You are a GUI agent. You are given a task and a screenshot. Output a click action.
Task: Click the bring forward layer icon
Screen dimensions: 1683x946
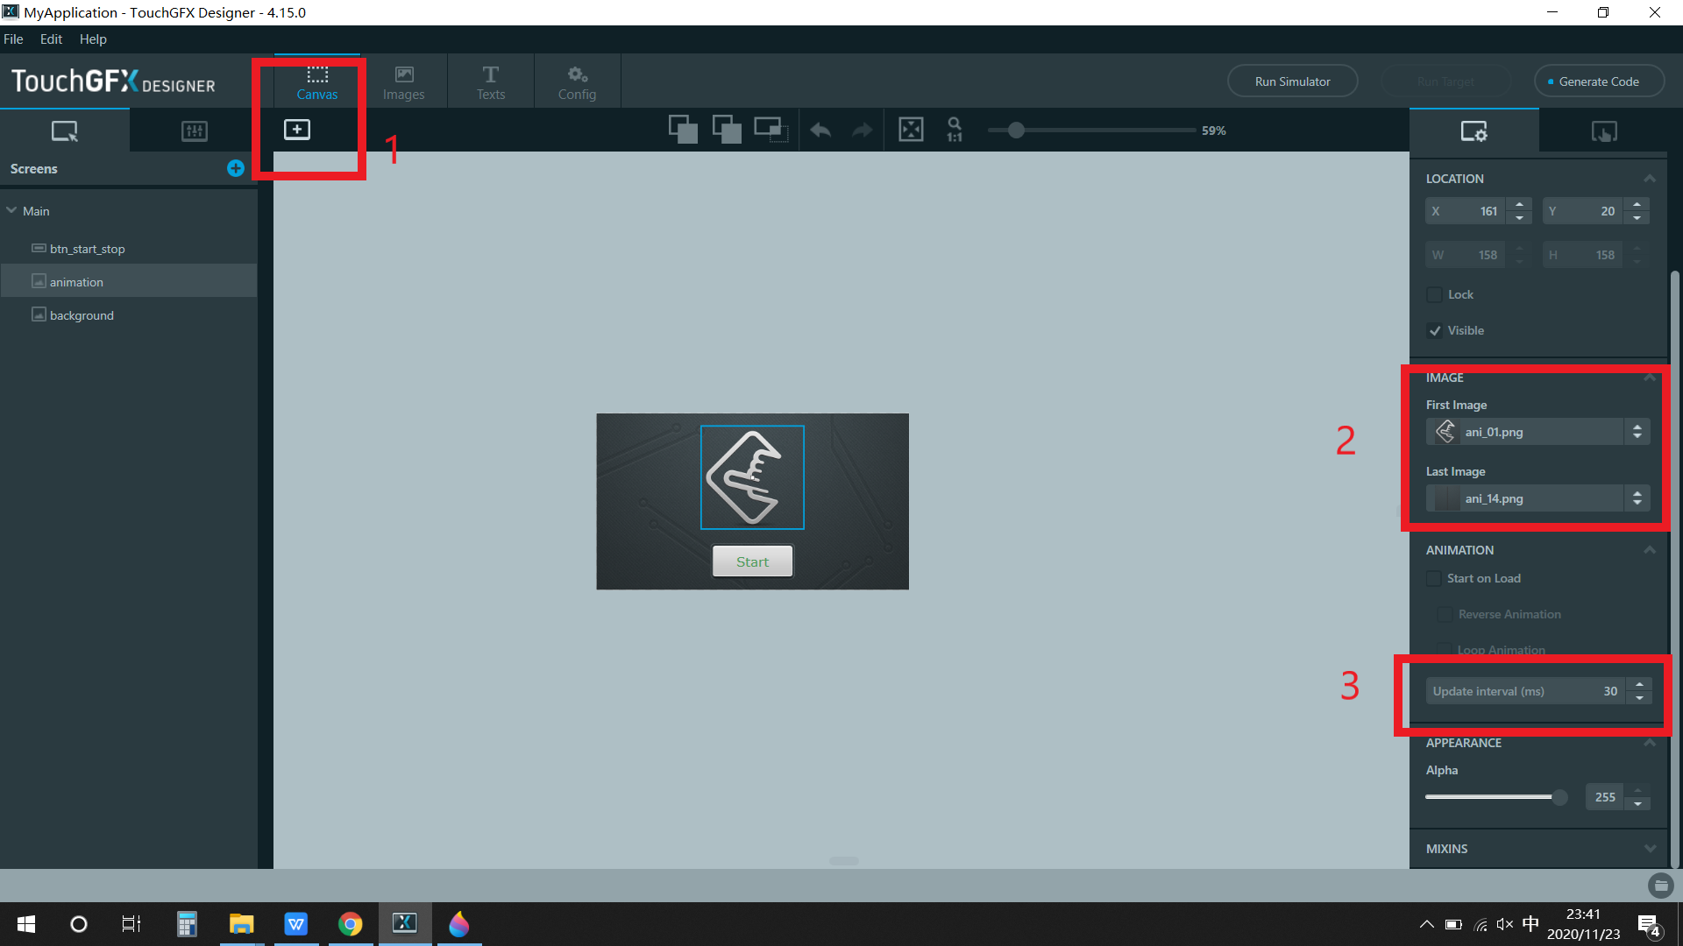click(x=683, y=130)
